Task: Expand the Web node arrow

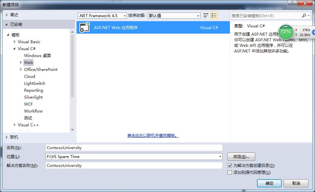Action: point(21,62)
